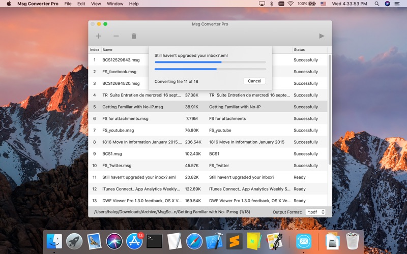Open the Msg Converter Pro app menu
The image size is (407, 254).
tap(38, 4)
